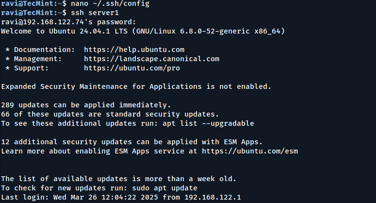376x203 pixels.
Task: Open the landscape.canonical.com management URL
Action: pyautogui.click(x=151, y=59)
